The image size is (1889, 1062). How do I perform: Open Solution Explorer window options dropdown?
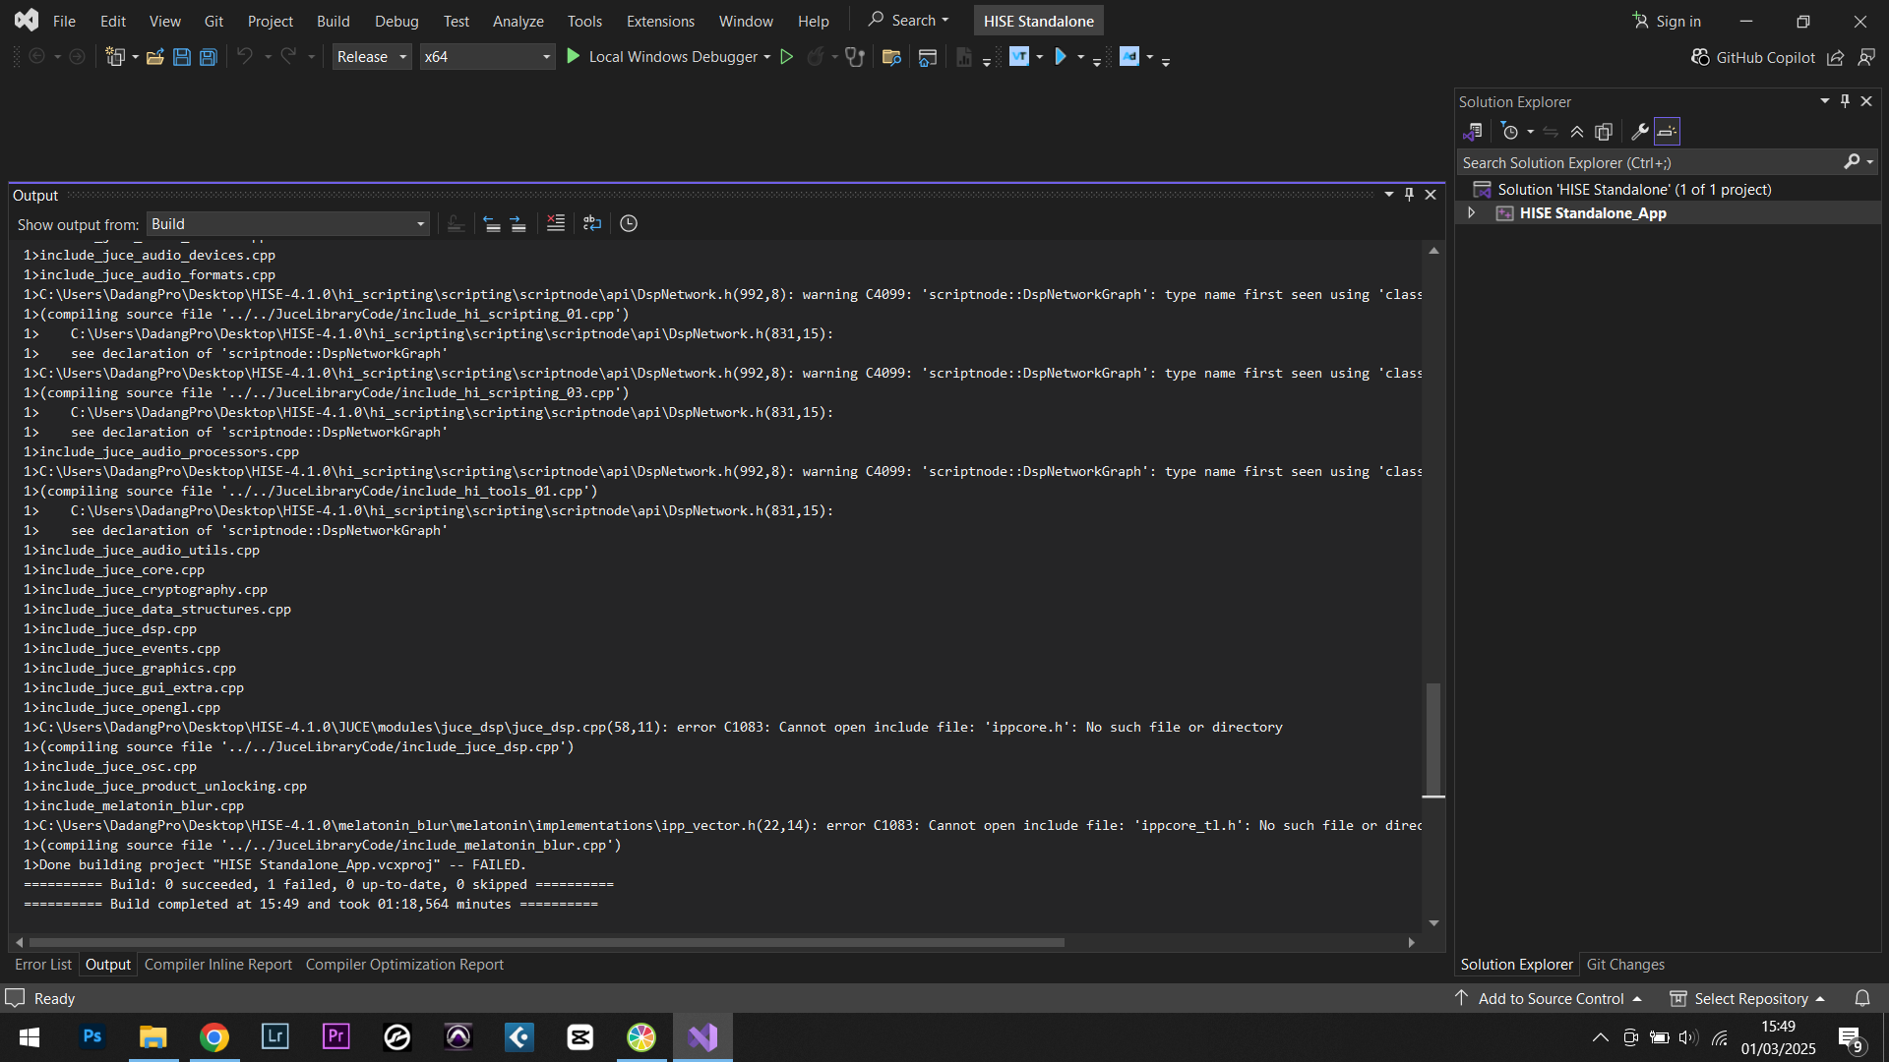click(x=1825, y=101)
